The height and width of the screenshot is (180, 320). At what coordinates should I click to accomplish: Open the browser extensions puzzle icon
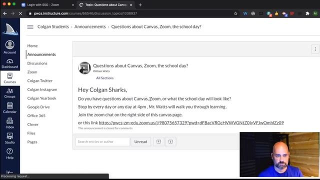tap(307, 13)
